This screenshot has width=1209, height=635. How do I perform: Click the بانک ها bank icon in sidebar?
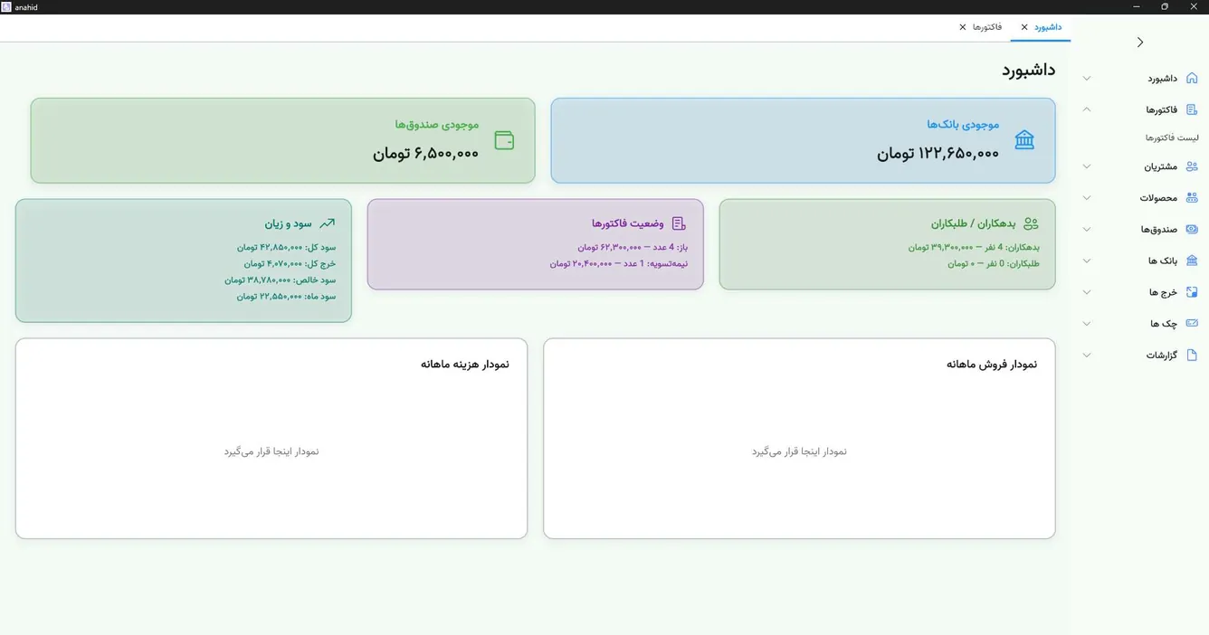coord(1192,261)
